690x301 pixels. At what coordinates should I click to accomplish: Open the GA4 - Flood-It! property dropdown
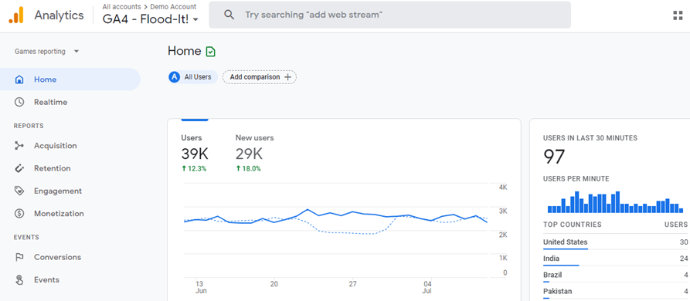(150, 20)
